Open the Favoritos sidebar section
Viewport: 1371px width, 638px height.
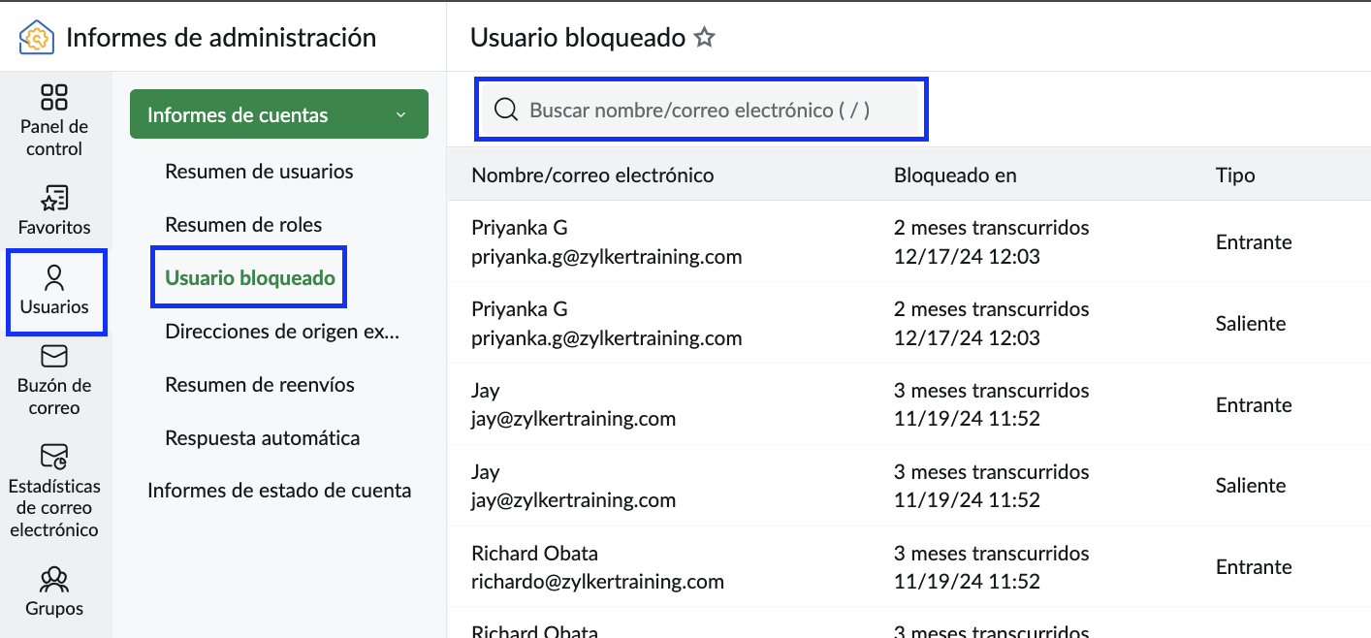[x=54, y=210]
